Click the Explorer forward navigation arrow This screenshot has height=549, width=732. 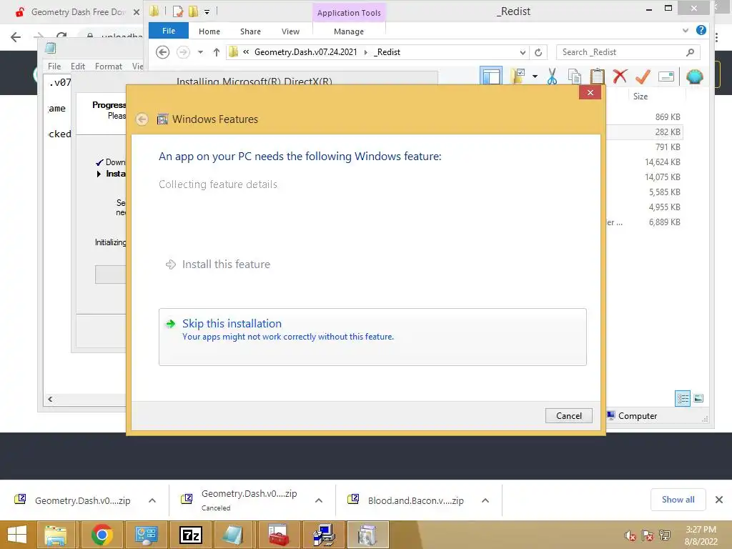pyautogui.click(x=183, y=51)
